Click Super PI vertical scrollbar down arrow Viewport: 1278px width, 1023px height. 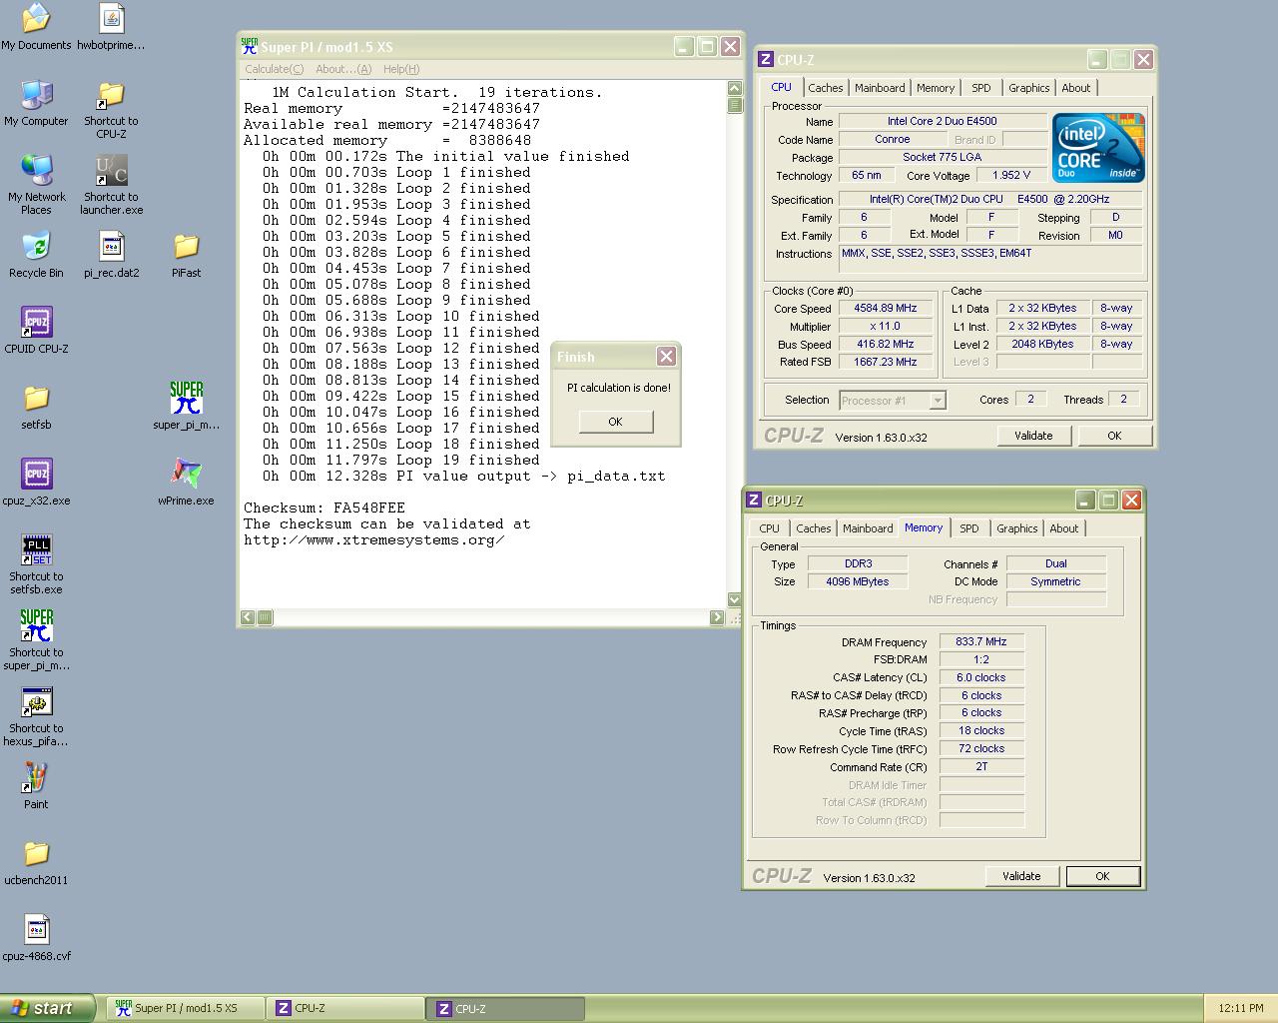coord(735,599)
